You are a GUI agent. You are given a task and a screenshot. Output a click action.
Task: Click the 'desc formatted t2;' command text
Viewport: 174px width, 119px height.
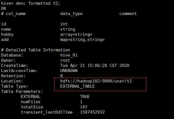pos(38,3)
